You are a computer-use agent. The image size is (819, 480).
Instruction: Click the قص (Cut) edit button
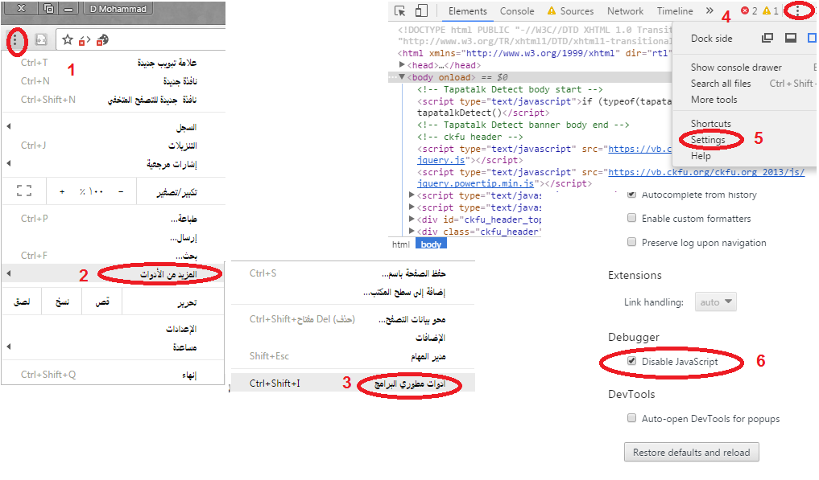(102, 302)
